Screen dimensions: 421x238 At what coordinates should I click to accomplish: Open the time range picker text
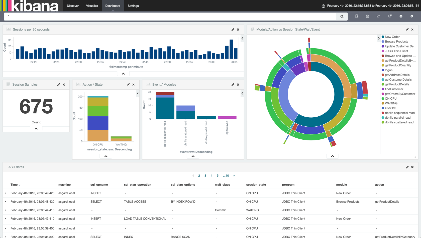pyautogui.click(x=373, y=6)
